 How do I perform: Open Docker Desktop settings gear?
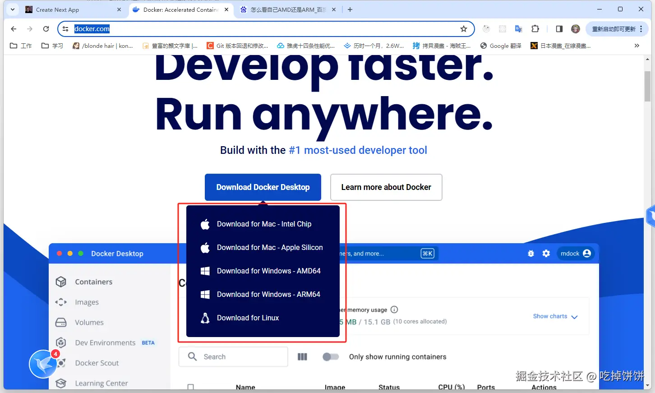coord(546,254)
